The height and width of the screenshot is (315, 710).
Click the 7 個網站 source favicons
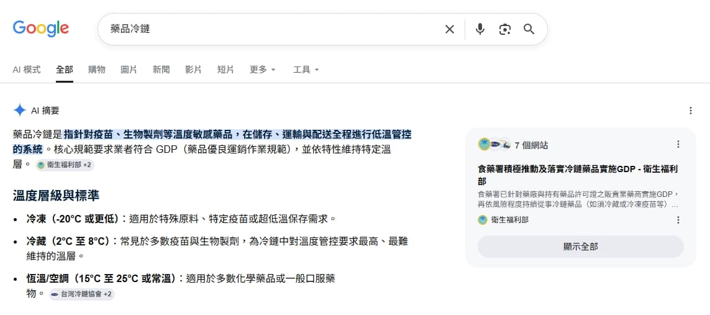pos(494,144)
